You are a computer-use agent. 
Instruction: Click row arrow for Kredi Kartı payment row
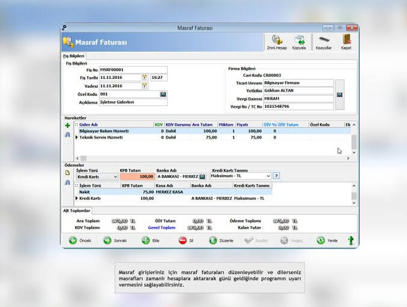coord(76,198)
